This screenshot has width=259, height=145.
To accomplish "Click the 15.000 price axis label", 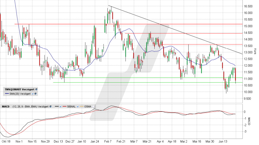I will point(248,26).
